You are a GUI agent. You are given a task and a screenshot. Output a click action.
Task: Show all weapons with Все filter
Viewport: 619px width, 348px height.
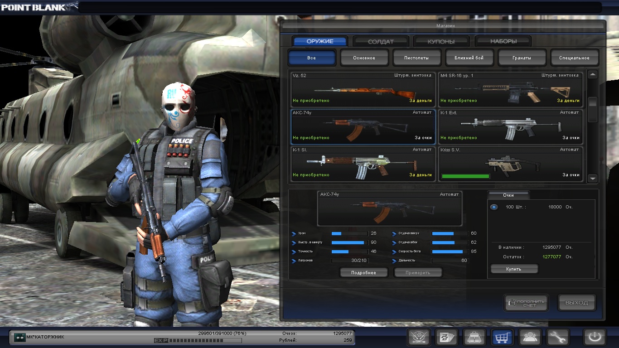click(x=312, y=58)
